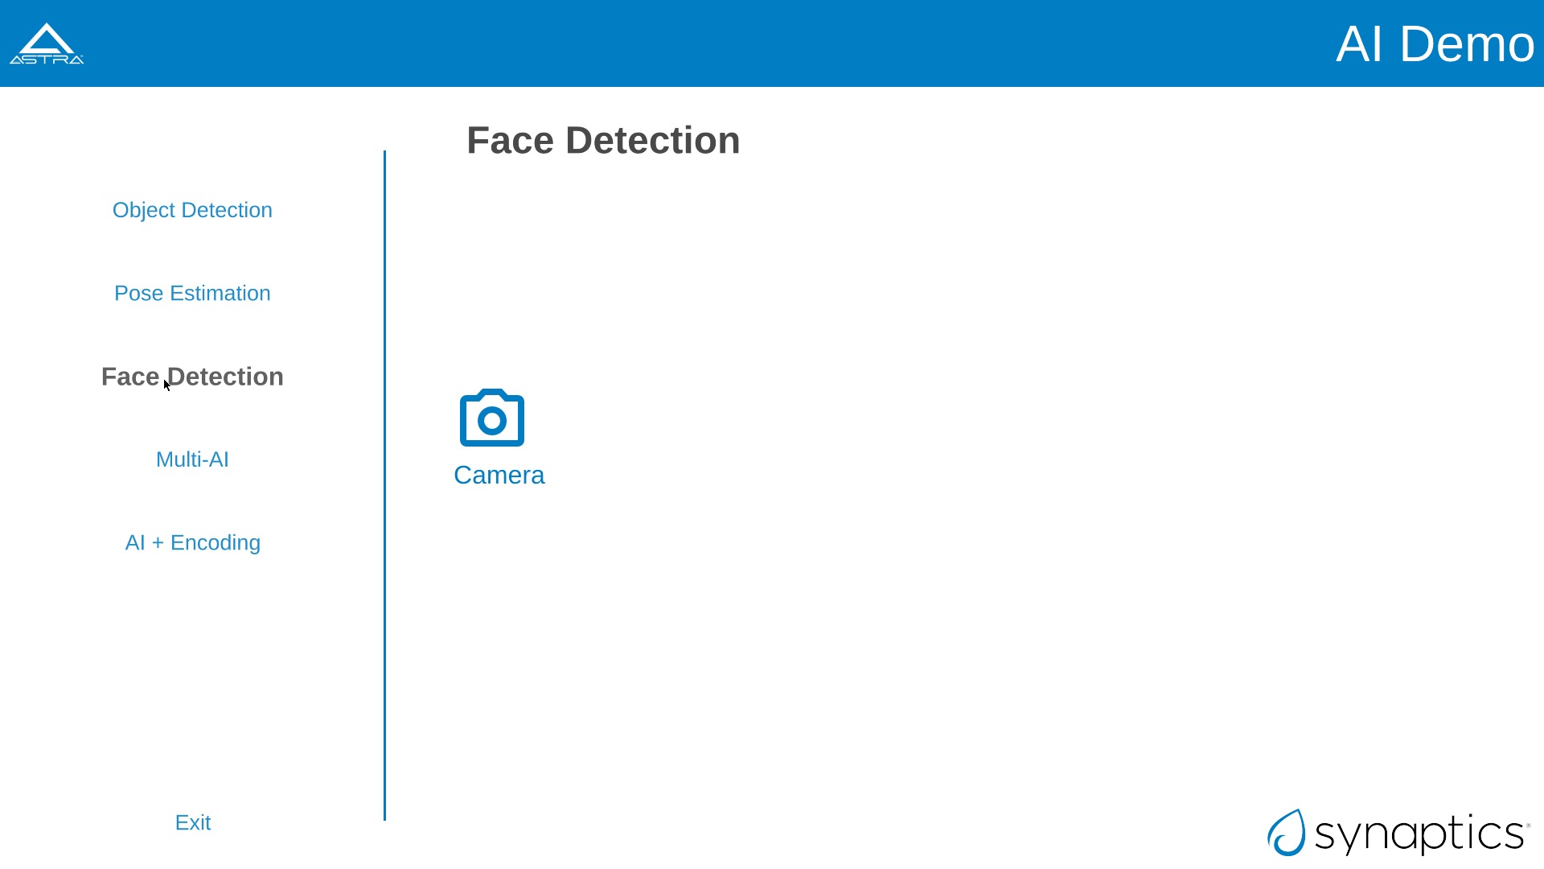Viewport: 1544px width, 869px height.
Task: Click the blue header bar's empty center
Action: (x=724, y=43)
